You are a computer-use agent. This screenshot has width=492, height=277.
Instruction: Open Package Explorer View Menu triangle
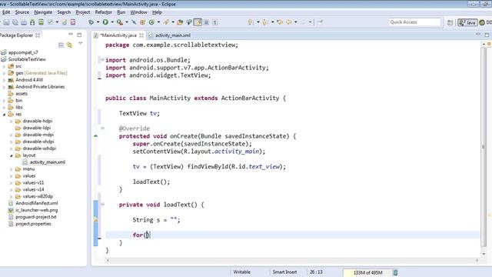point(80,44)
